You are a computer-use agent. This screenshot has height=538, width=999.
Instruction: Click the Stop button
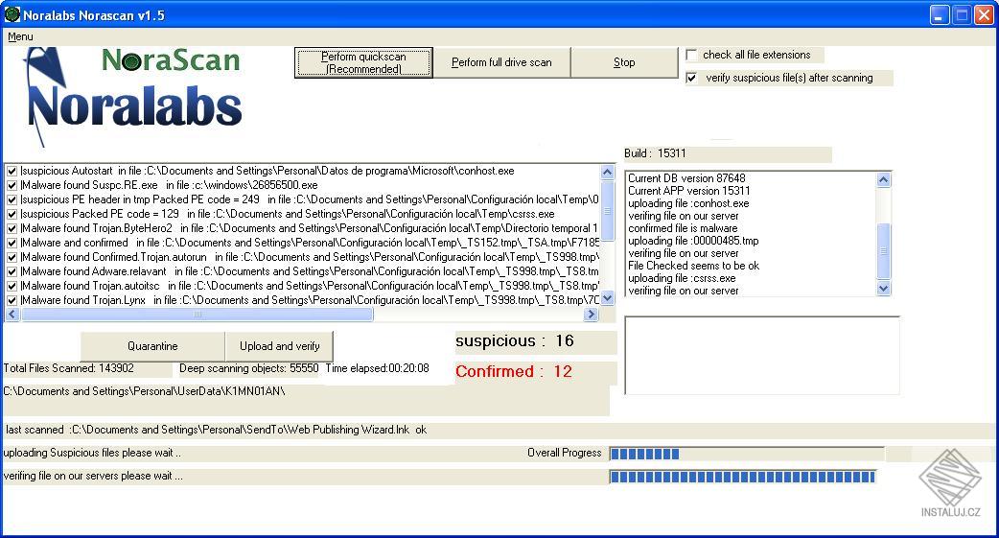(x=624, y=62)
